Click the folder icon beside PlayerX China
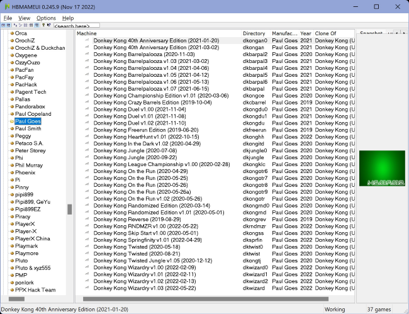 click(x=12, y=238)
